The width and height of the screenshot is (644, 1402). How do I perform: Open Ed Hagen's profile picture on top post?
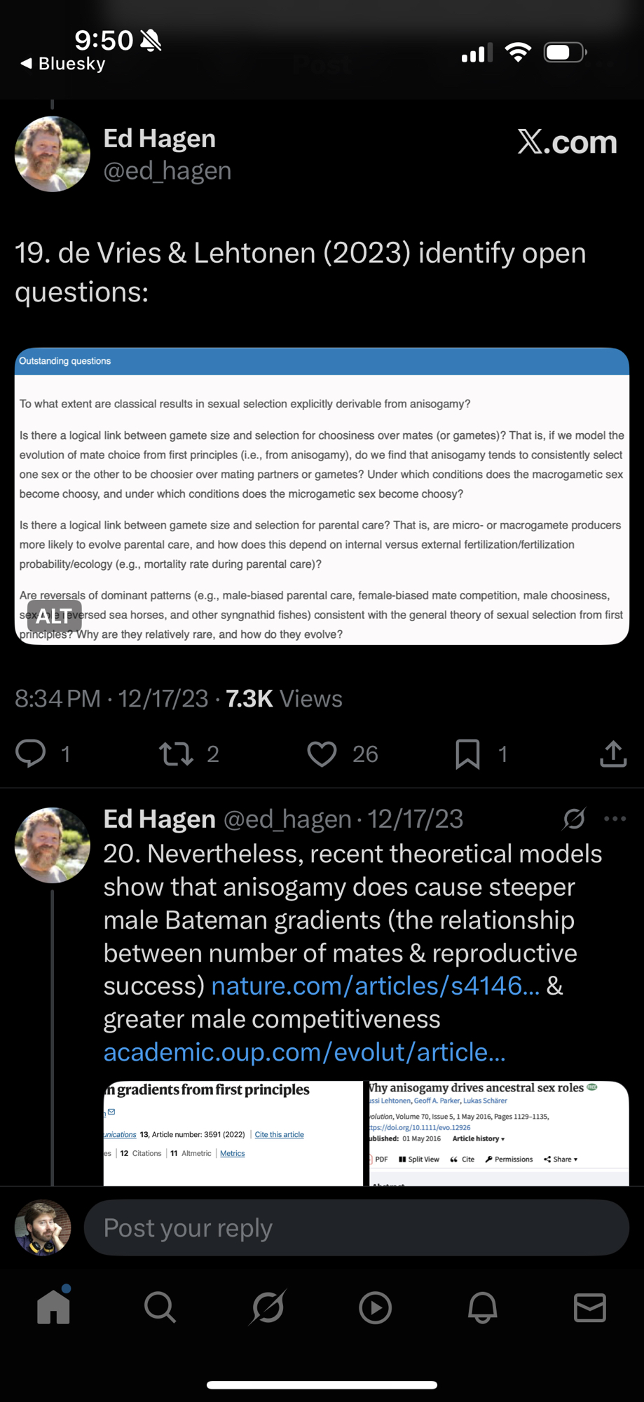pos(53,154)
